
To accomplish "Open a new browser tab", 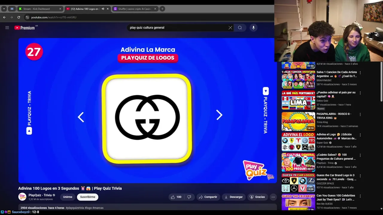I will tap(162, 9).
